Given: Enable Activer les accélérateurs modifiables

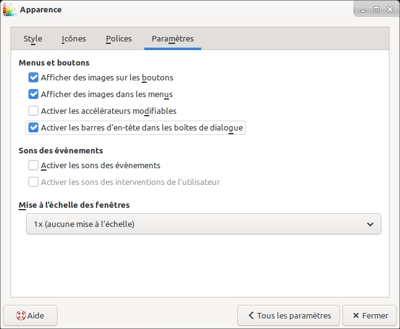Looking at the screenshot, I should click(x=33, y=111).
